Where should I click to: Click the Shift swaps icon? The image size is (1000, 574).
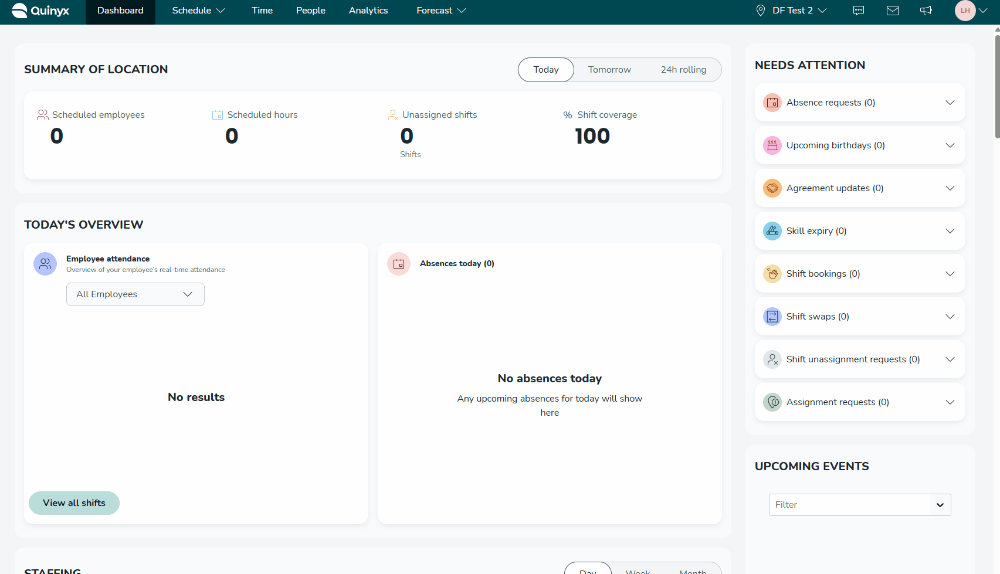772,317
